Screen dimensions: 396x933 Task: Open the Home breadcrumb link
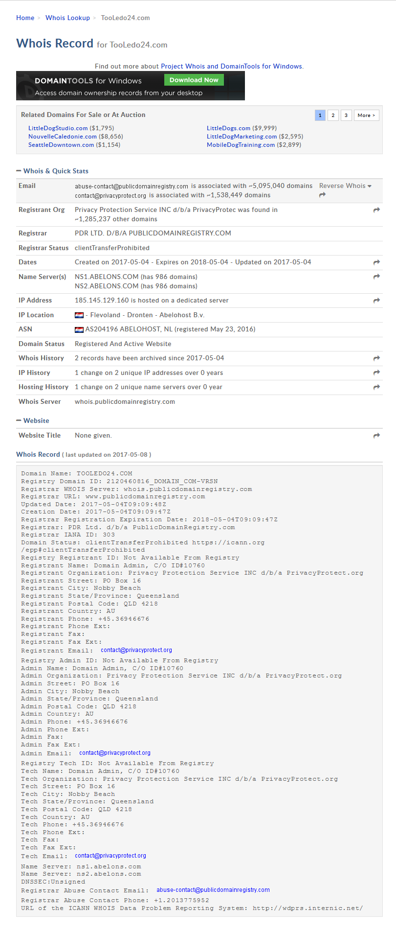coord(25,18)
